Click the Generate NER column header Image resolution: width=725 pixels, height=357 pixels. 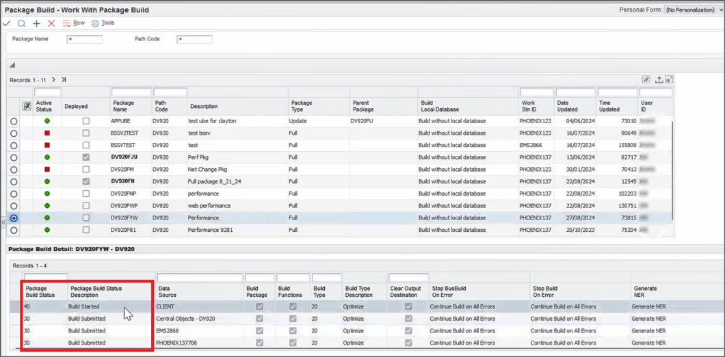(645, 291)
